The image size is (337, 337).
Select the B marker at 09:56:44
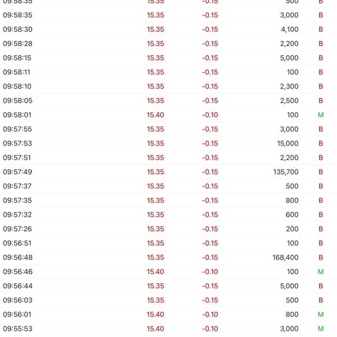[321, 286]
